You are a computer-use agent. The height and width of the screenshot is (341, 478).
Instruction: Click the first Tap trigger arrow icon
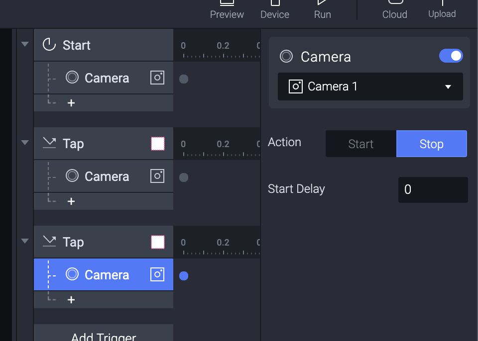coord(49,144)
